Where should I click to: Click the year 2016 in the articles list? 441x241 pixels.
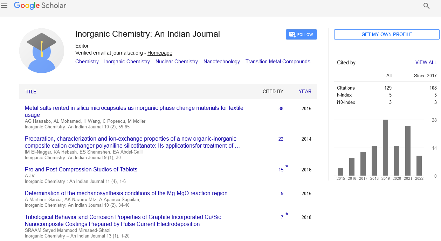pos(306,170)
